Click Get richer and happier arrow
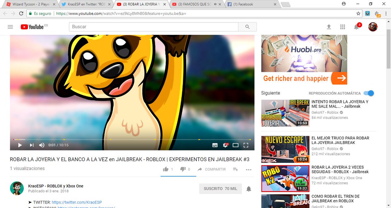The image size is (391, 208). pyautogui.click(x=341, y=78)
